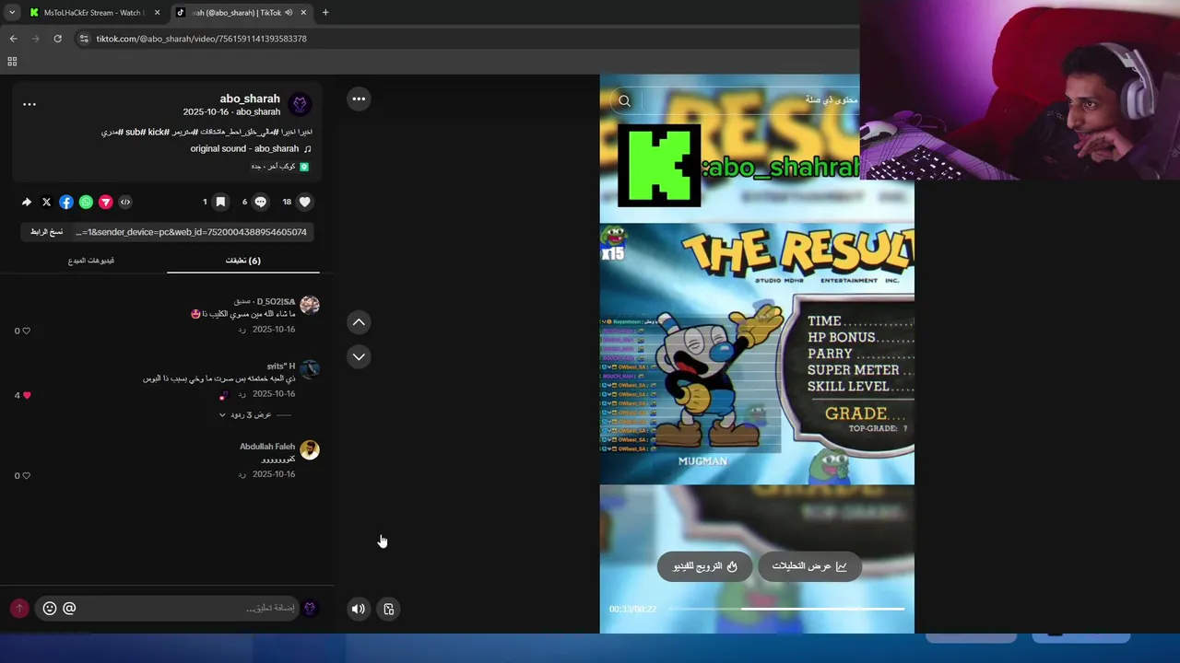Screen dimensions: 1180x663
Task: Open عرض التحليلات view analytics
Action: point(809,566)
